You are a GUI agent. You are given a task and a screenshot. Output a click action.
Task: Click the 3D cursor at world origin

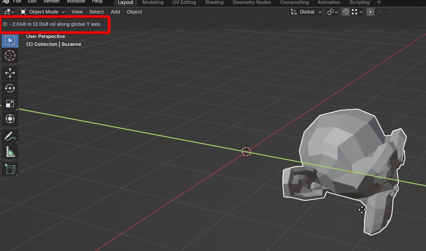click(x=247, y=152)
